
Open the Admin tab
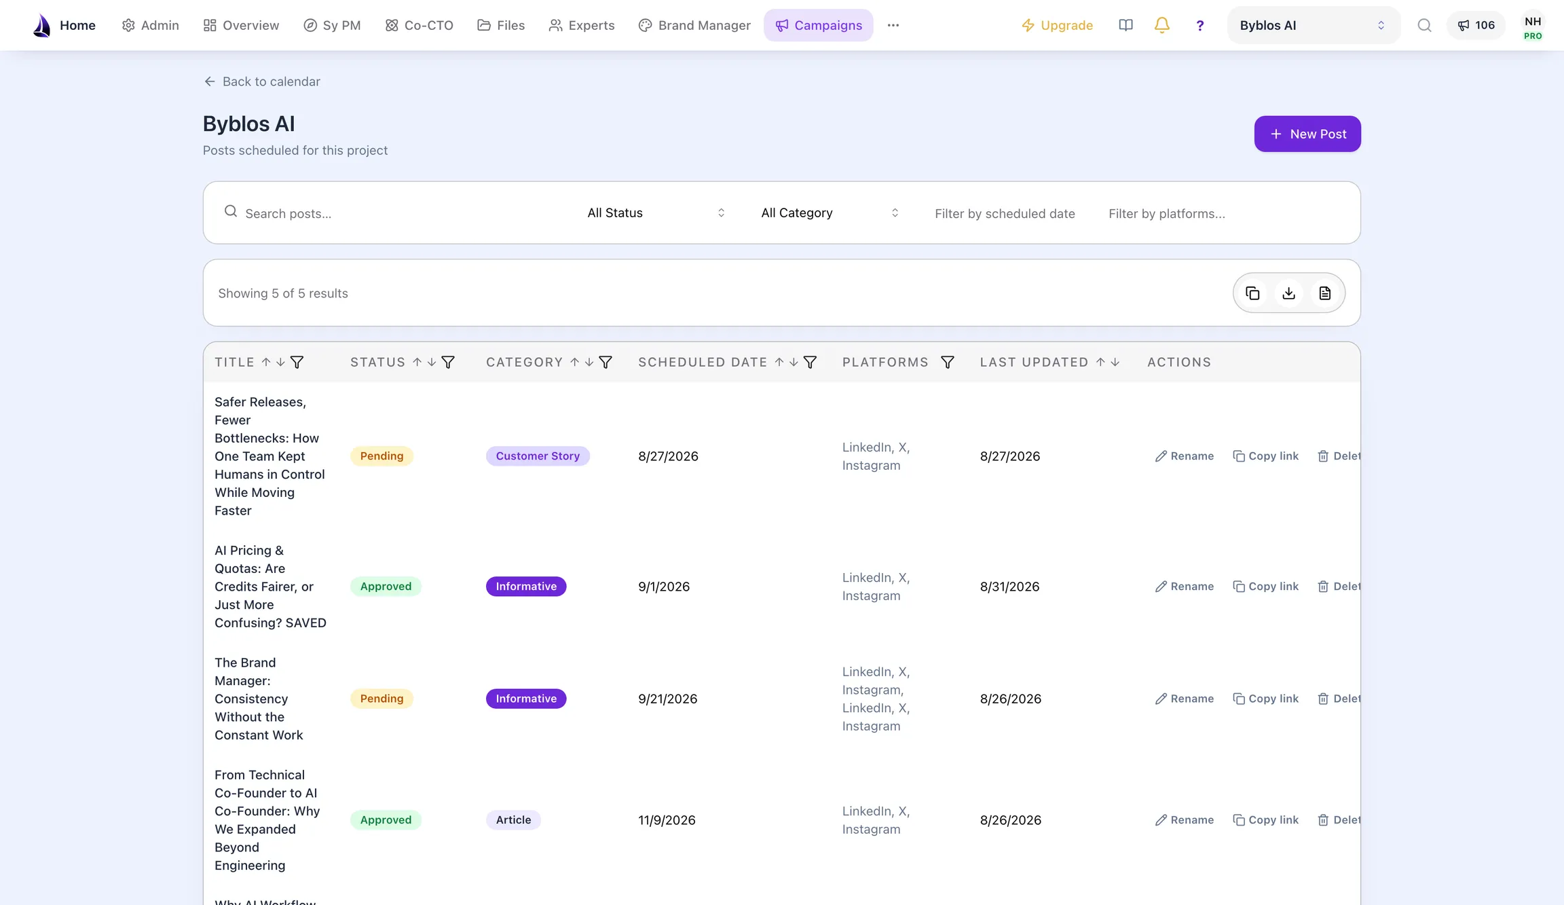point(151,25)
